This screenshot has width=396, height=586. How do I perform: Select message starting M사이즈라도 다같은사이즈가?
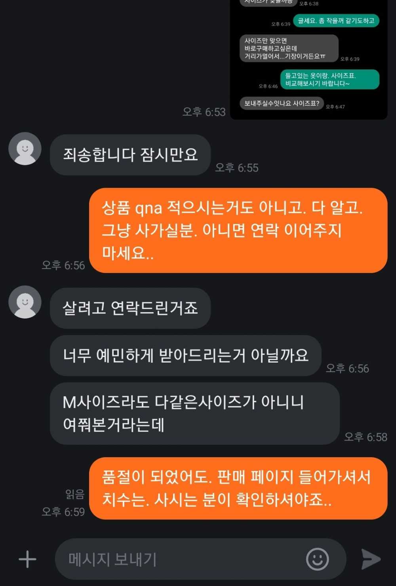(x=195, y=413)
